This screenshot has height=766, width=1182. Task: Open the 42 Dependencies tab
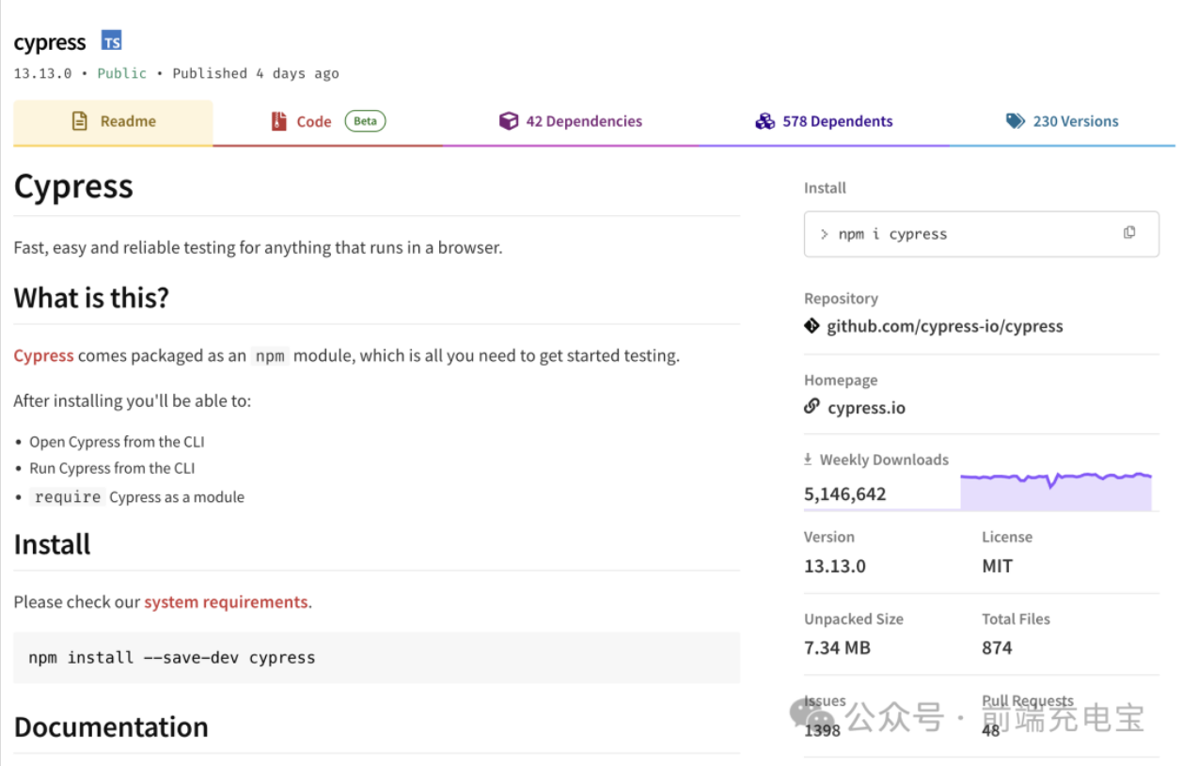[x=571, y=122]
